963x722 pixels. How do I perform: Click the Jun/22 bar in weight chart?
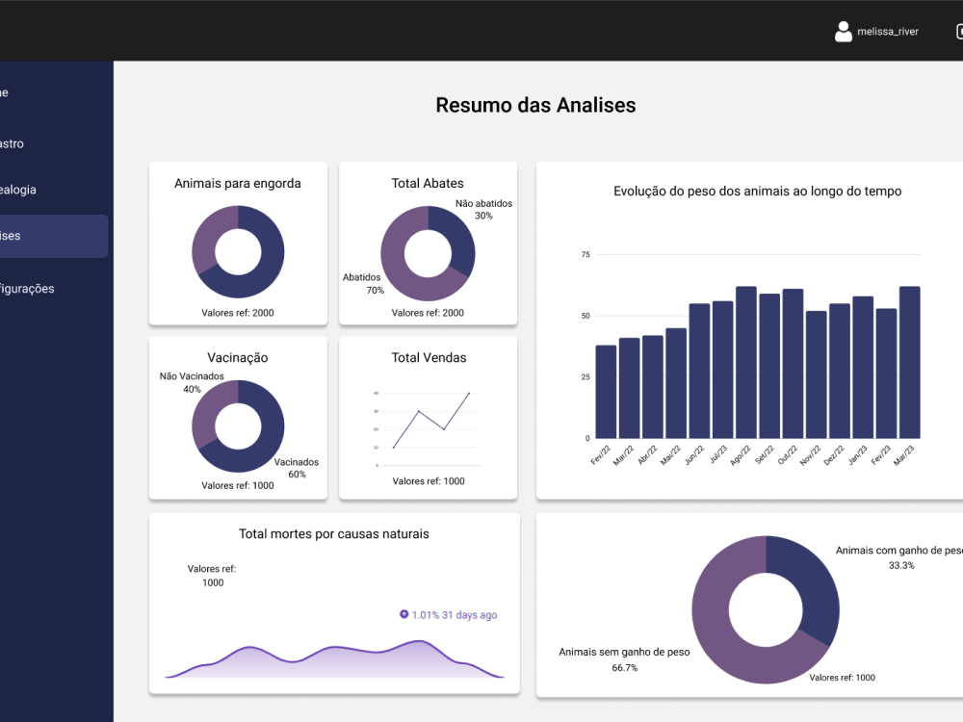[x=699, y=371]
